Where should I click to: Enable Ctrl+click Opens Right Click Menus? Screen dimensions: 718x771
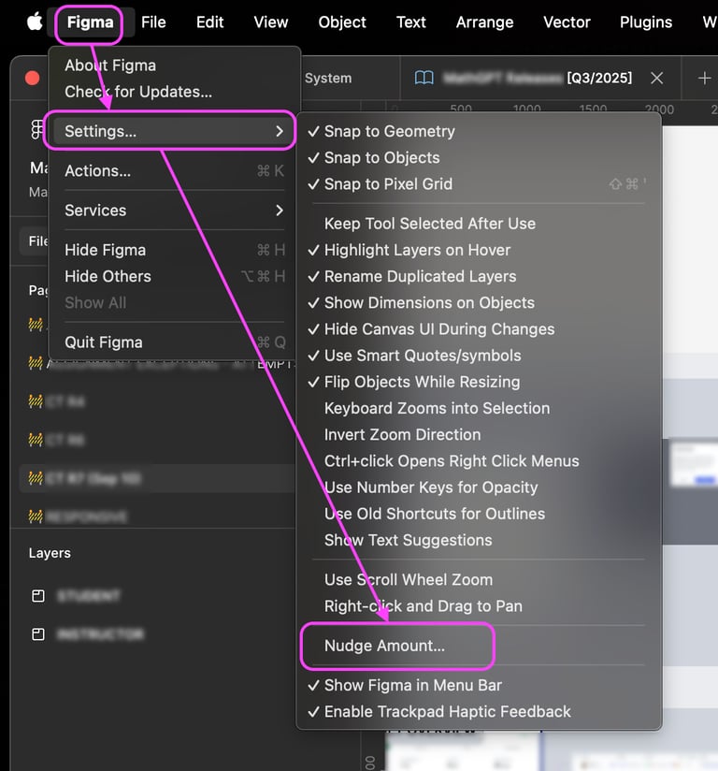pos(479,461)
